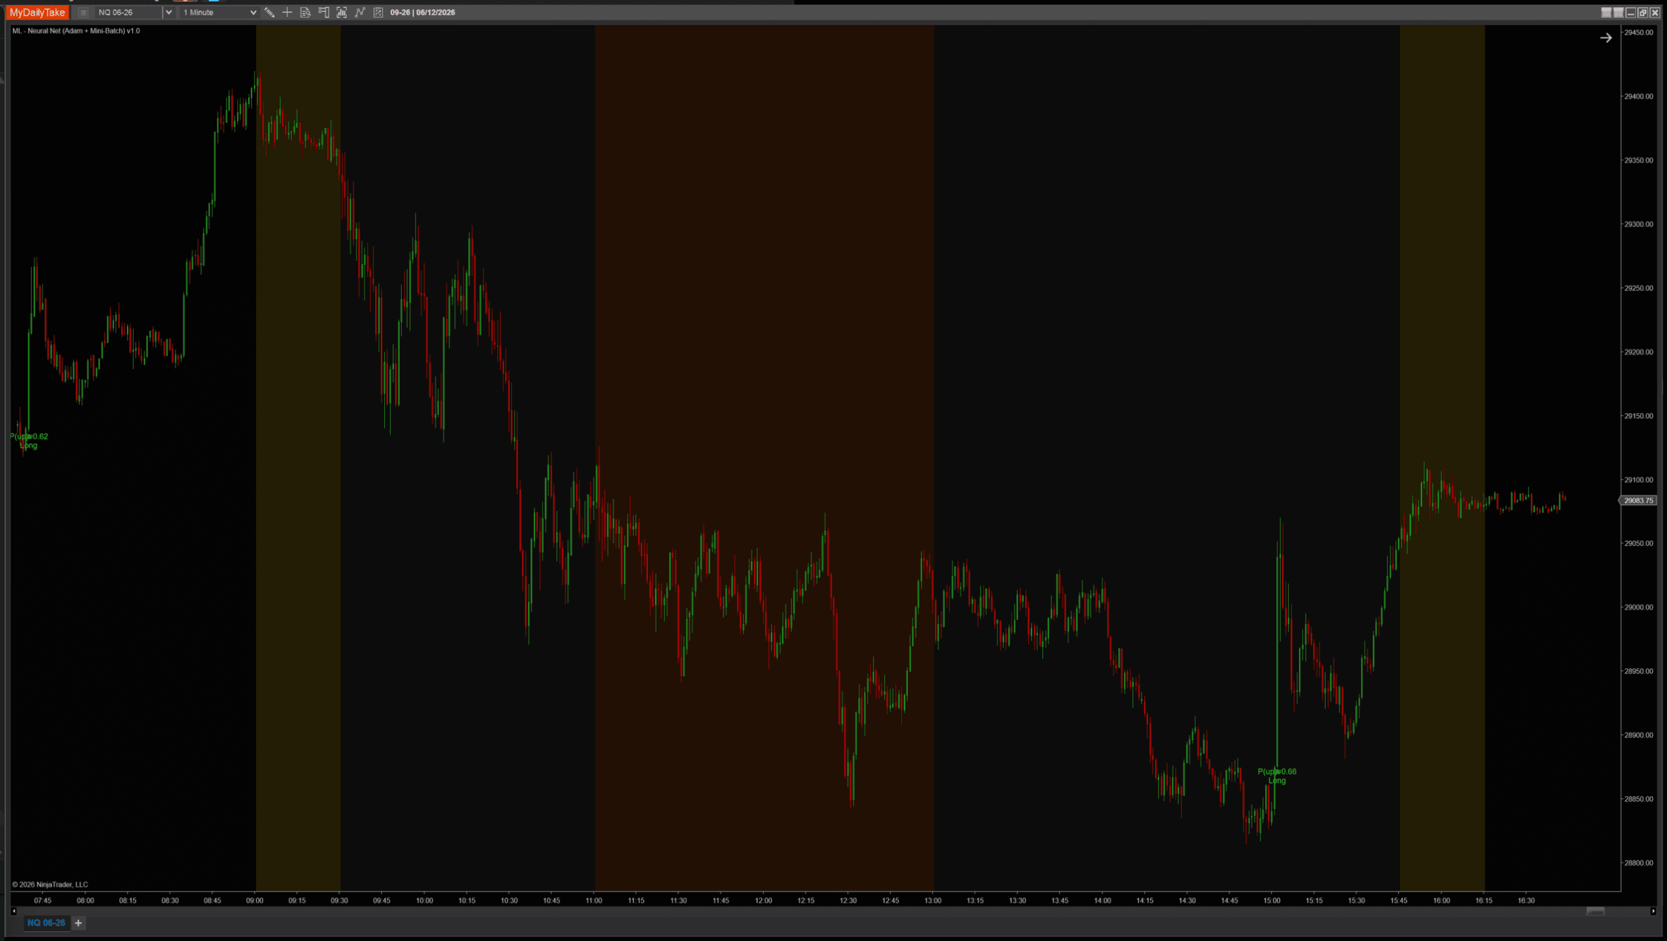Open the strategies line-graph icon
The image size is (1667, 941).
pyautogui.click(x=360, y=12)
